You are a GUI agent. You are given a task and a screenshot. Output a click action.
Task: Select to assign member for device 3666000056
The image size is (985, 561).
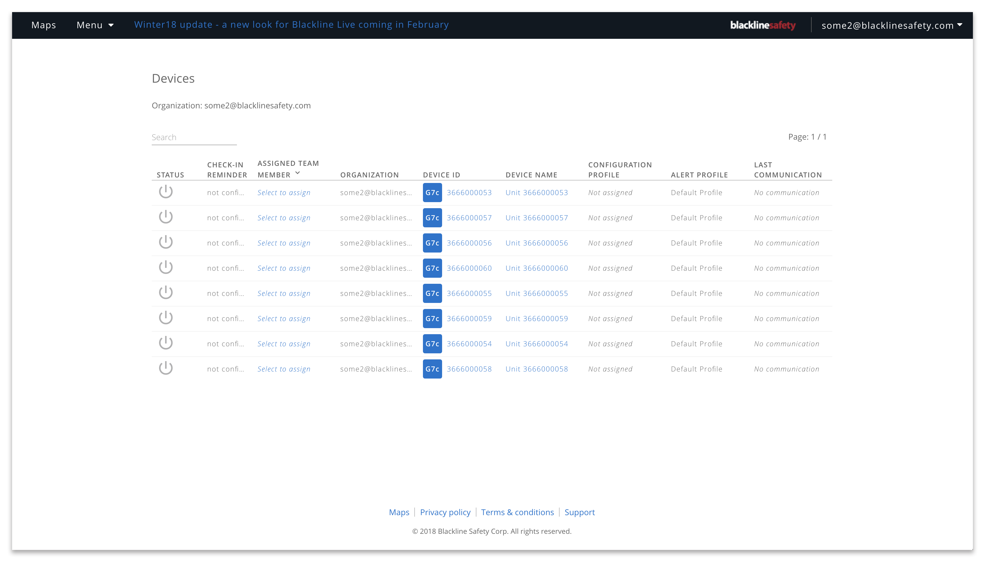pyautogui.click(x=284, y=243)
